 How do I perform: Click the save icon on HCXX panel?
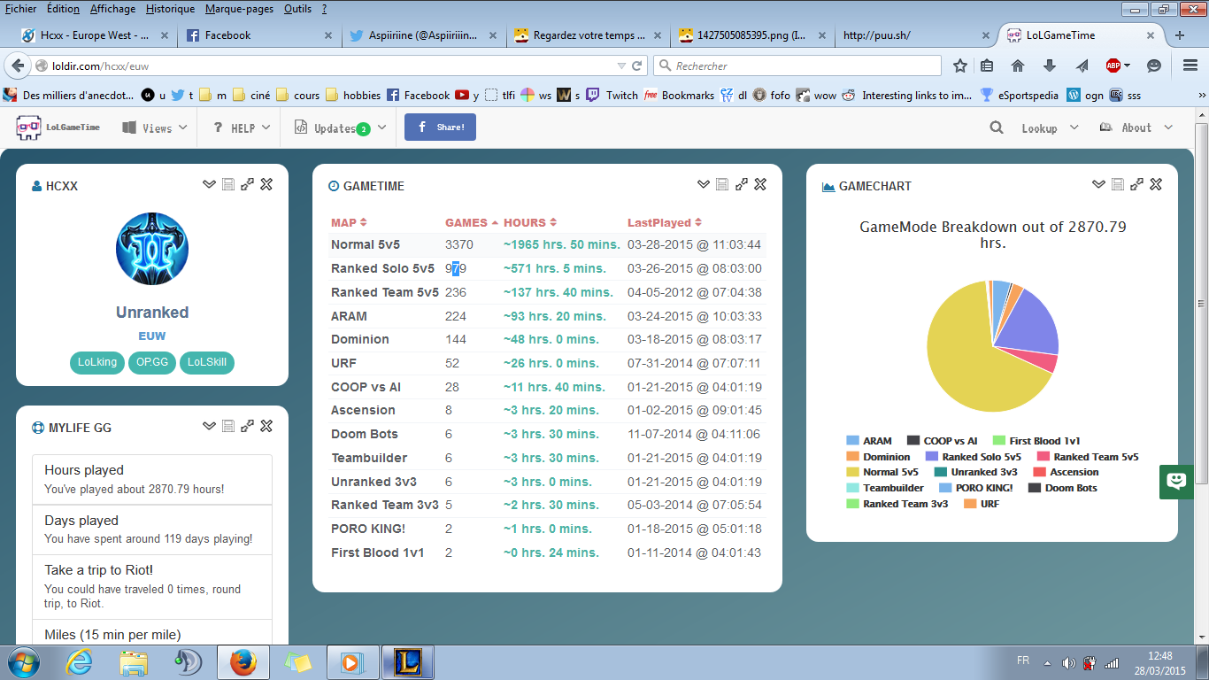[228, 184]
